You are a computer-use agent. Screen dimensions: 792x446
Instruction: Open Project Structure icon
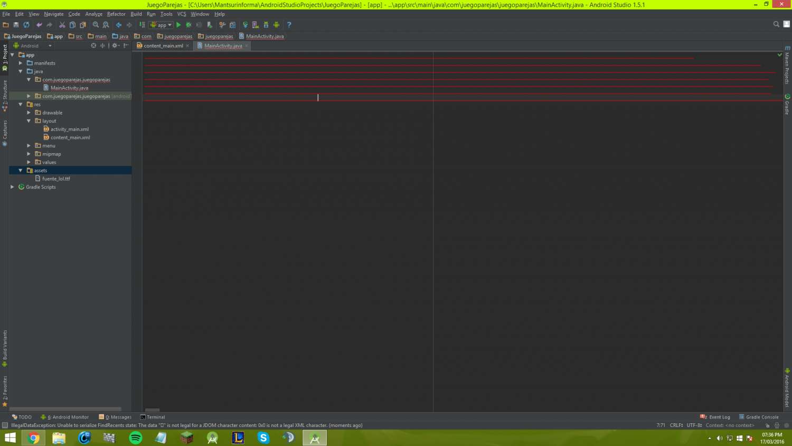pyautogui.click(x=233, y=25)
